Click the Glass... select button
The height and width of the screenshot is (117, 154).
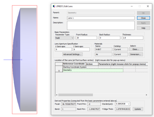[136, 49]
